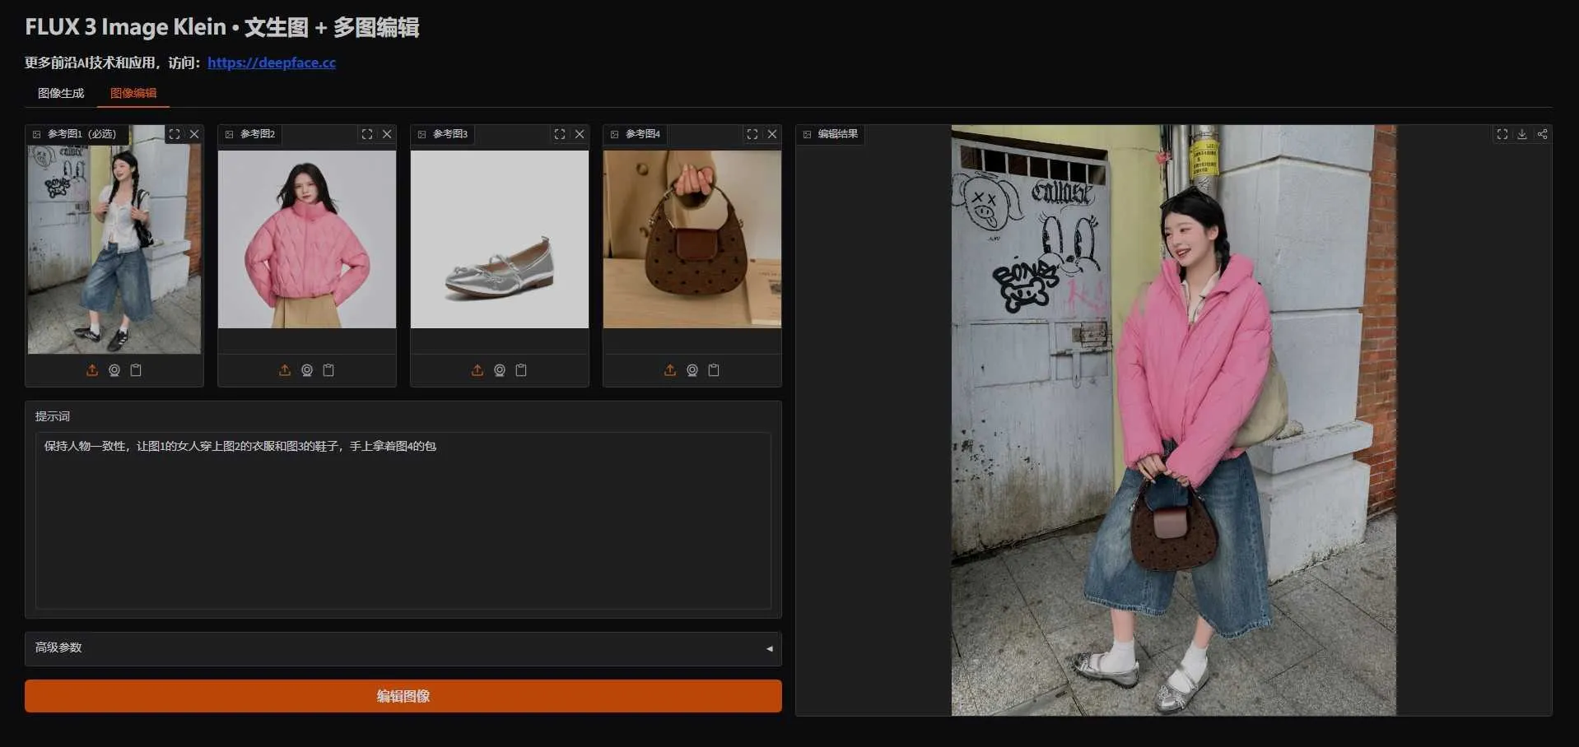Expand 参考图3 to fullscreen
Screen dimensions: 1579x747
coord(560,134)
